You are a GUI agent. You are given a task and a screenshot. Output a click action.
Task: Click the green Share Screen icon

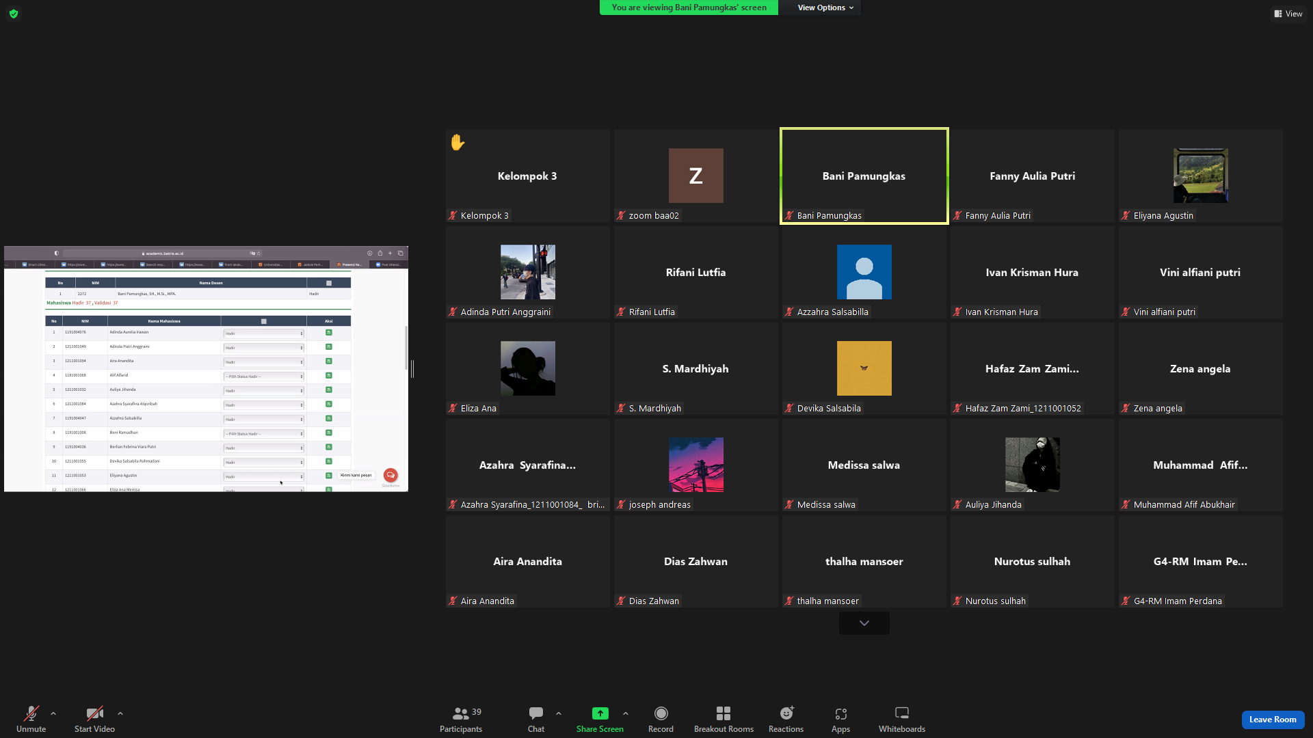(x=600, y=713)
